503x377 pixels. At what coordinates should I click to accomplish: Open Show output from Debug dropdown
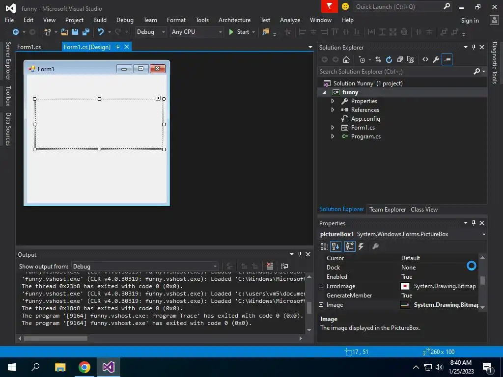[215, 267]
